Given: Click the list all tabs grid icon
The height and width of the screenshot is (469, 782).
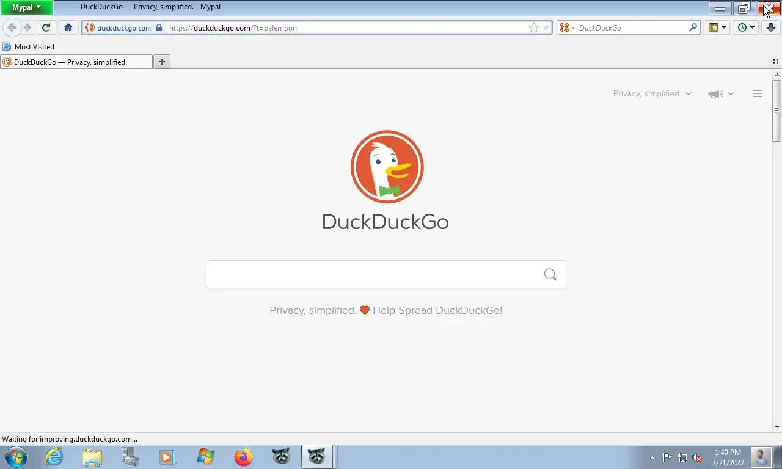Looking at the screenshot, I should click(776, 62).
